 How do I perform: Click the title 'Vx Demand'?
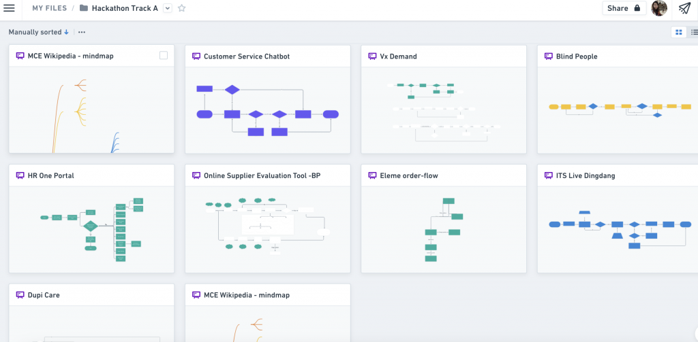coord(398,56)
